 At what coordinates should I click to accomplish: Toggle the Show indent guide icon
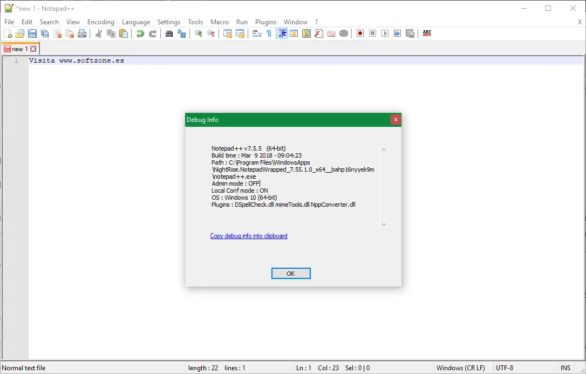tap(282, 33)
